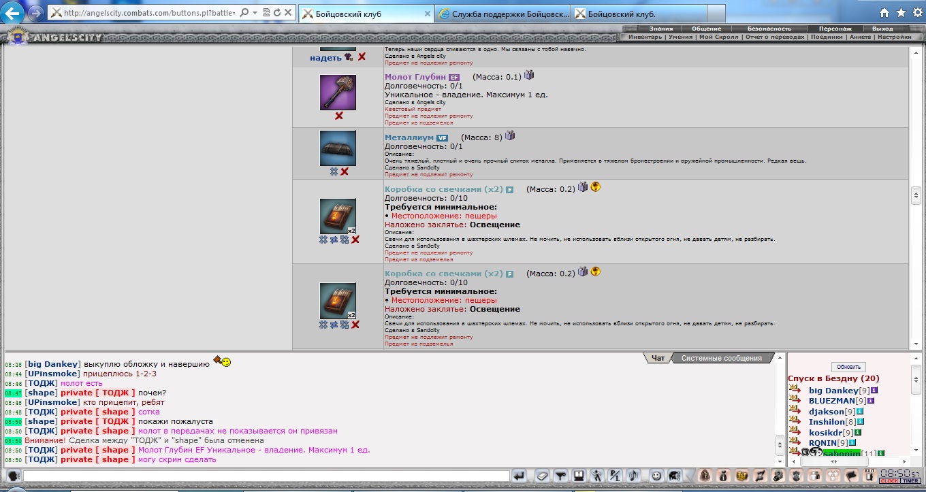Click the gold coins pile icon
Viewport: 926px width, 492px height.
(x=742, y=475)
